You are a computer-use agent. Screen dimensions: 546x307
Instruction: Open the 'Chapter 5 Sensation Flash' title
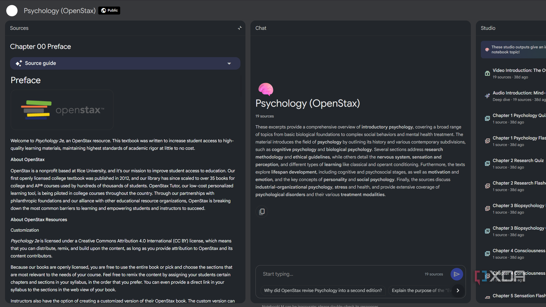519,296
